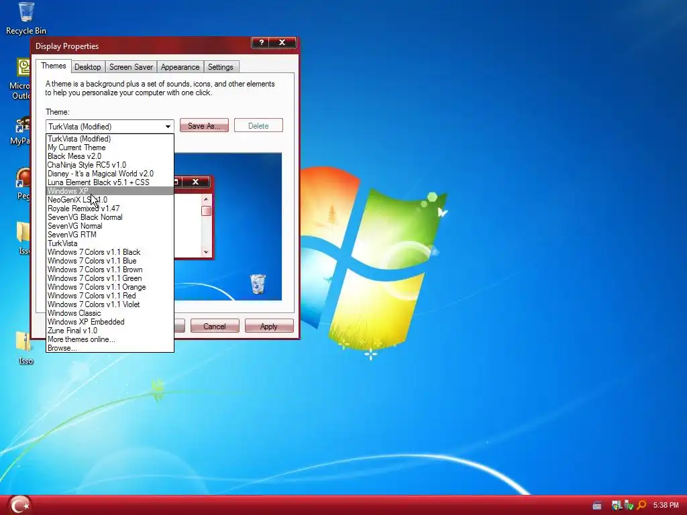Switch to the Screen Saver tab
This screenshot has width=687, height=515.
coord(131,67)
